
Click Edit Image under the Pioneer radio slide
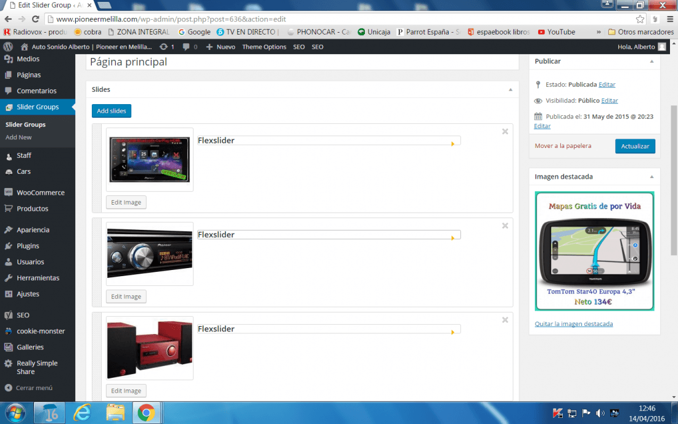point(126,296)
